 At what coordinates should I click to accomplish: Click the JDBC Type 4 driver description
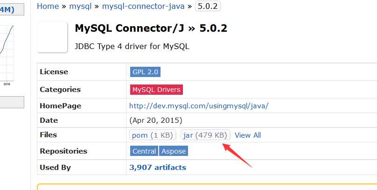(132, 46)
